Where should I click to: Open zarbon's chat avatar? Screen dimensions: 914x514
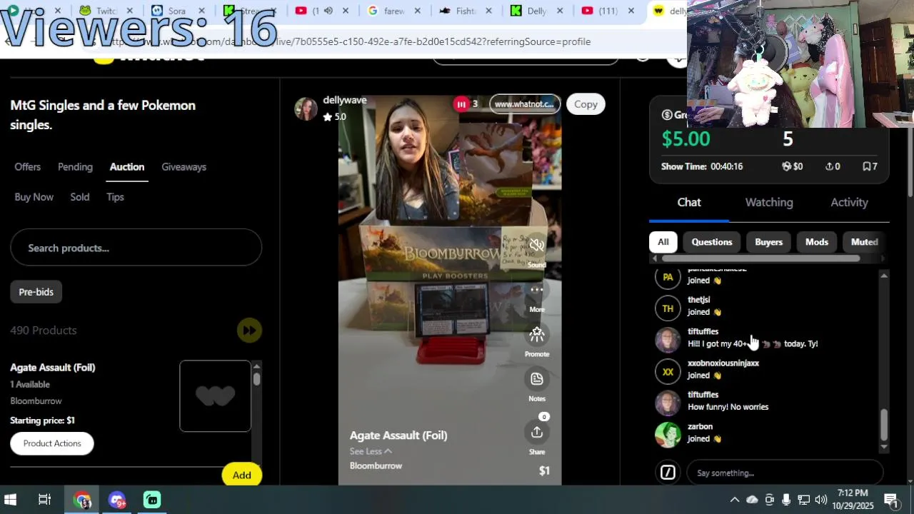point(668,434)
